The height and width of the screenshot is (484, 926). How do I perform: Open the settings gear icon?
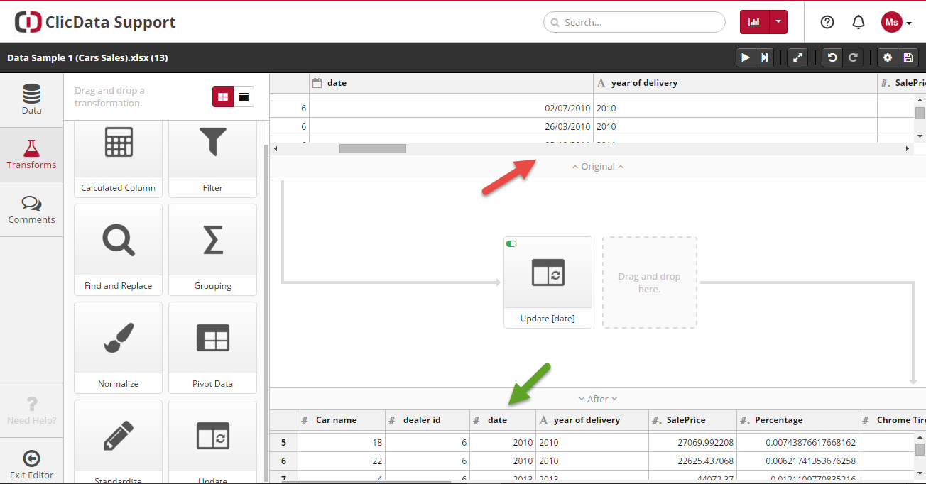(x=887, y=57)
